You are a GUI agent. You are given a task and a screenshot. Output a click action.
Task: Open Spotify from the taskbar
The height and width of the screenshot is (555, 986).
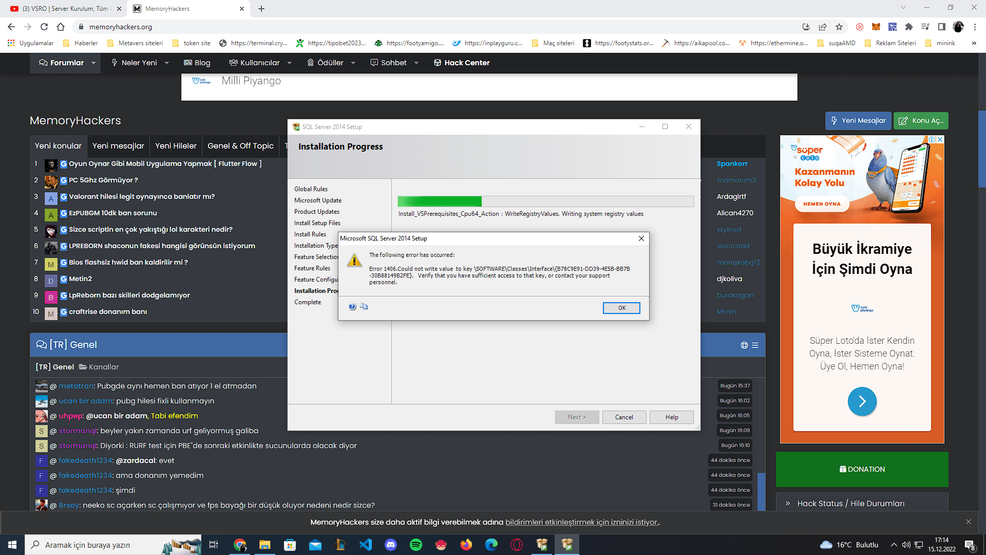(416, 545)
